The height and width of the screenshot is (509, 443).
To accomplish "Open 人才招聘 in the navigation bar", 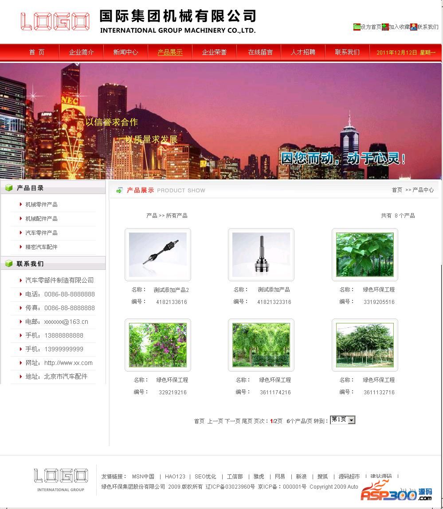I will pos(303,52).
